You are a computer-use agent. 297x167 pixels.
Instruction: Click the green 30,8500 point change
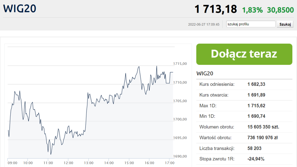pyautogui.click(x=280, y=10)
